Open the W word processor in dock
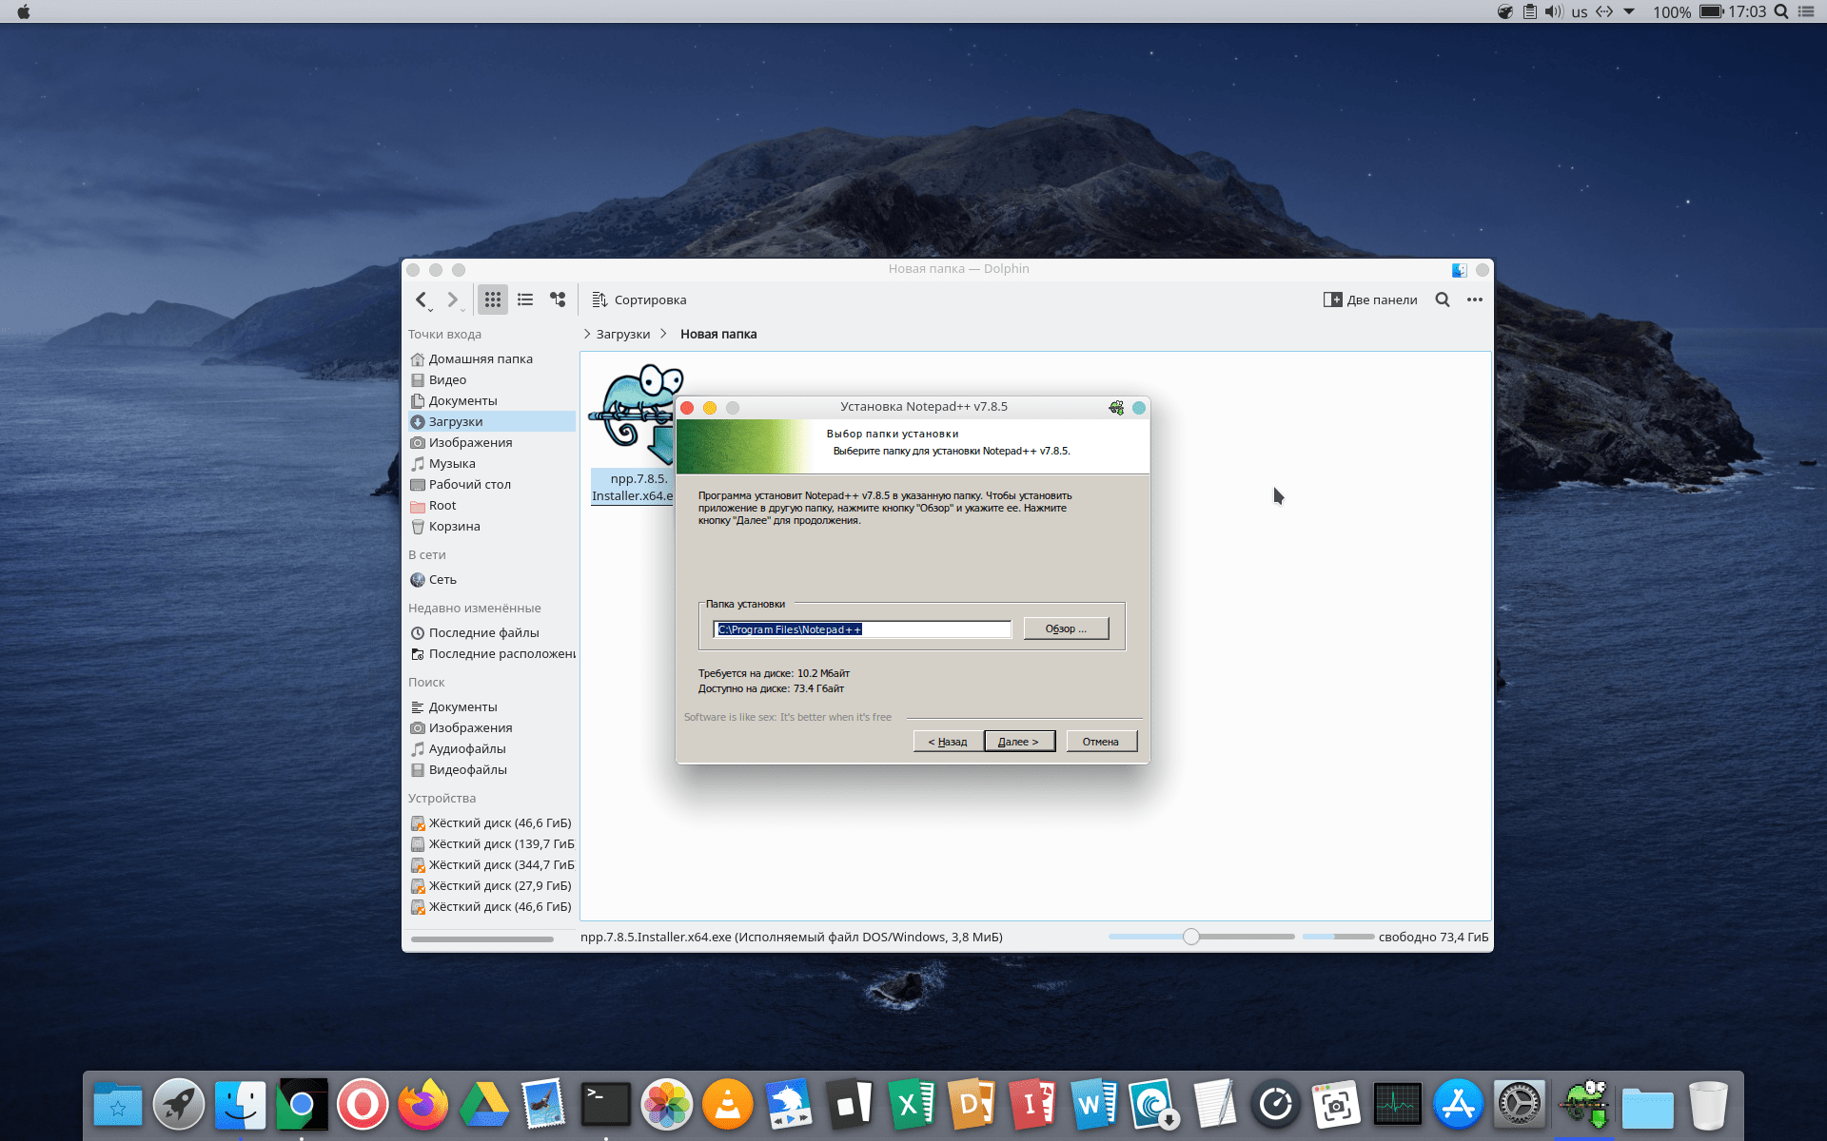 pos(1093,1105)
